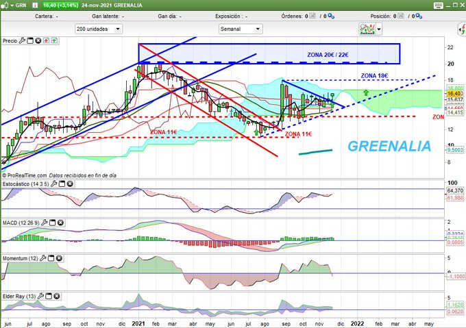Maximize the Estocástico panel
The width and height of the screenshot is (466, 328).
[62, 184]
